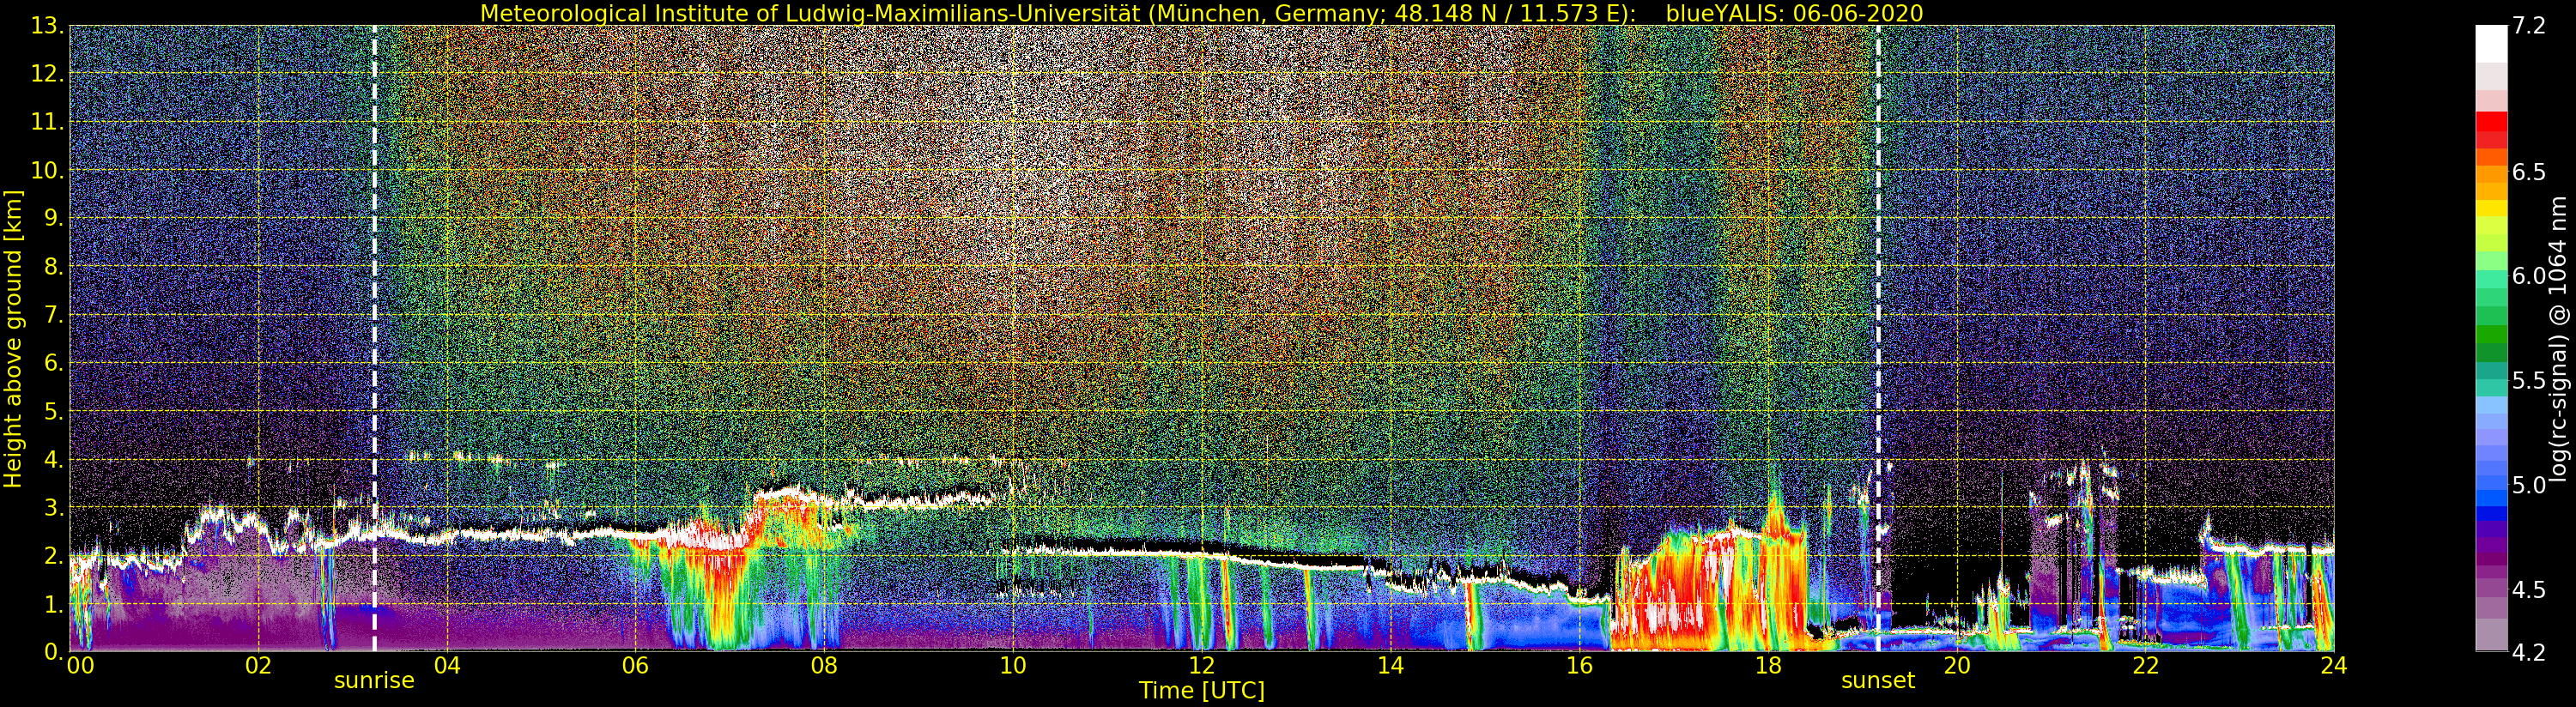Click the colorbar value '6.5'
The height and width of the screenshot is (707, 2576).
point(2529,172)
